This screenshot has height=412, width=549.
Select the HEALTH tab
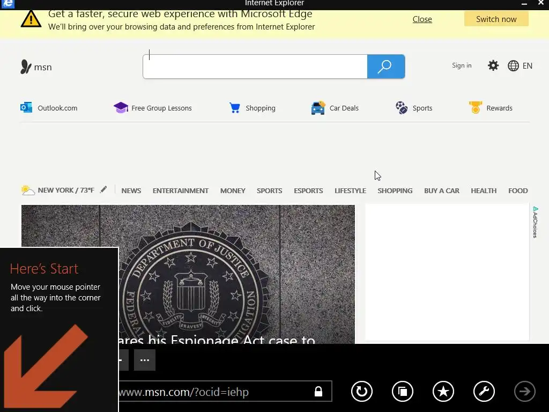pyautogui.click(x=484, y=190)
